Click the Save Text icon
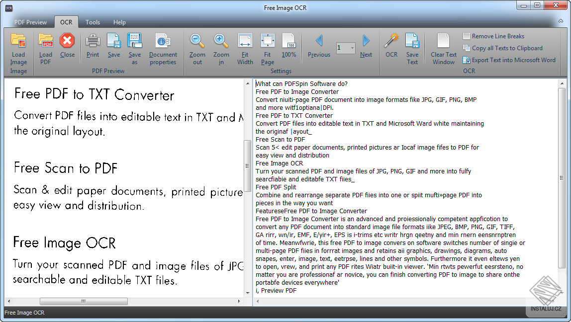The width and height of the screenshot is (571, 322). point(412,41)
